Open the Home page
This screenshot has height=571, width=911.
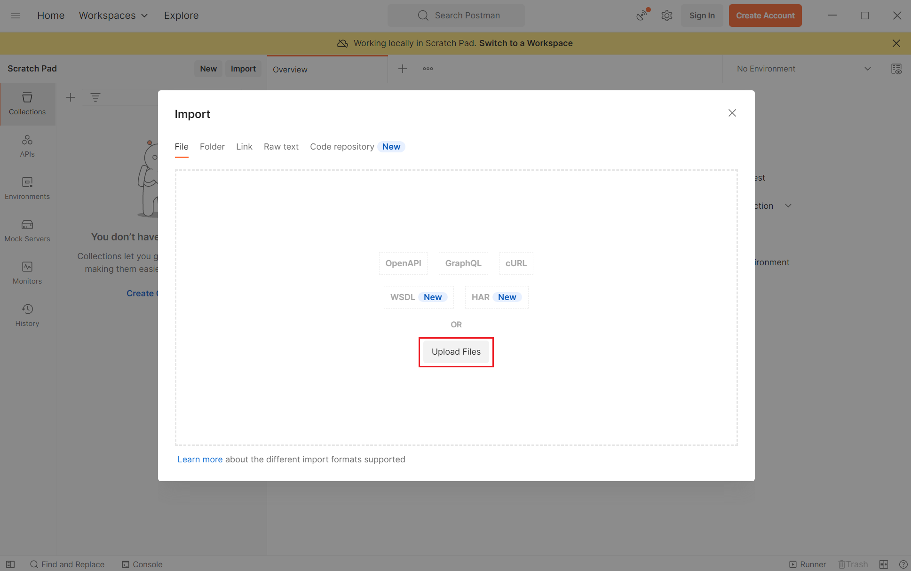pos(51,16)
